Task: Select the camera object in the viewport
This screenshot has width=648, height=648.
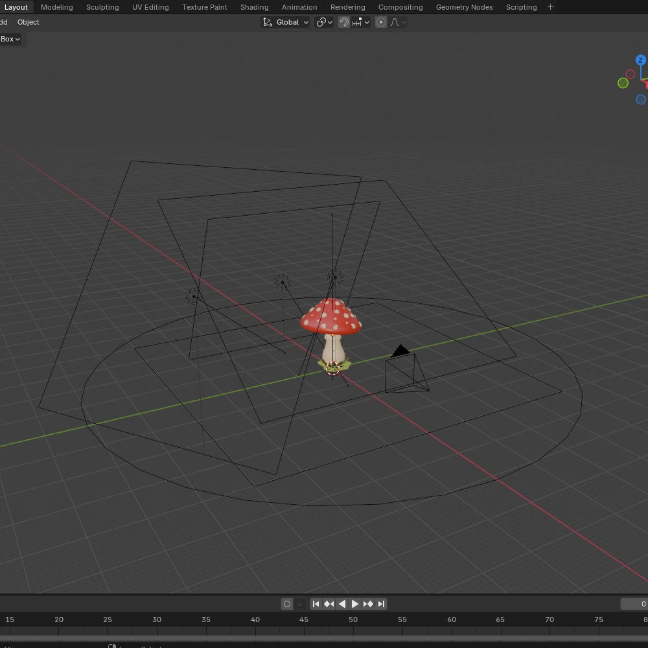Action: (x=406, y=370)
